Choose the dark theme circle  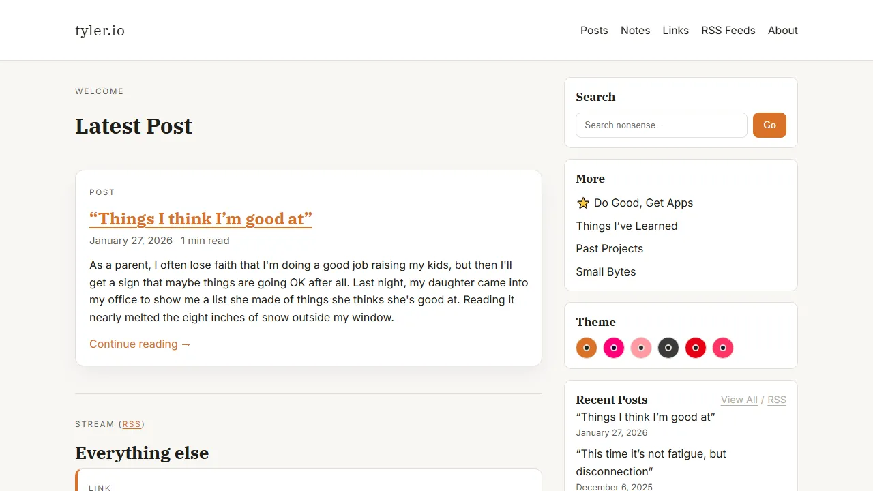click(x=668, y=348)
